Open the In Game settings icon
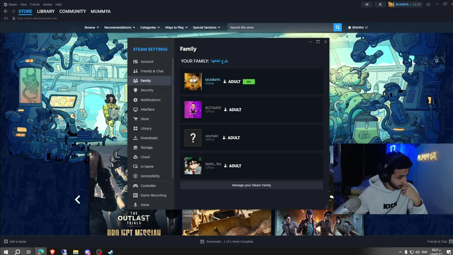Viewport: 453px width, 255px height. coord(135,166)
